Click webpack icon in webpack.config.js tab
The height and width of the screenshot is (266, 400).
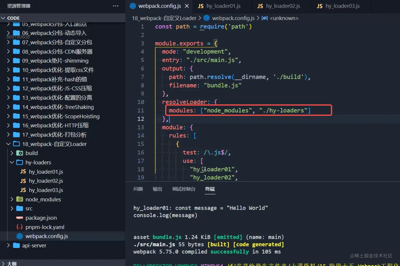click(x=133, y=6)
